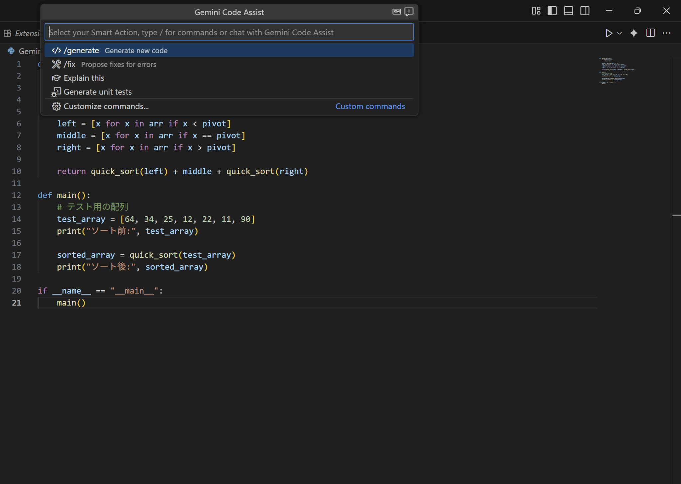This screenshot has width=681, height=484.
Task: Open the Customize Layout button
Action: (x=536, y=11)
